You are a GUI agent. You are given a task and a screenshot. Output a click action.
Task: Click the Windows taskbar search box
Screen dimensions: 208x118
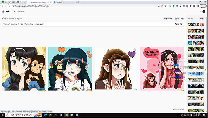24,115
